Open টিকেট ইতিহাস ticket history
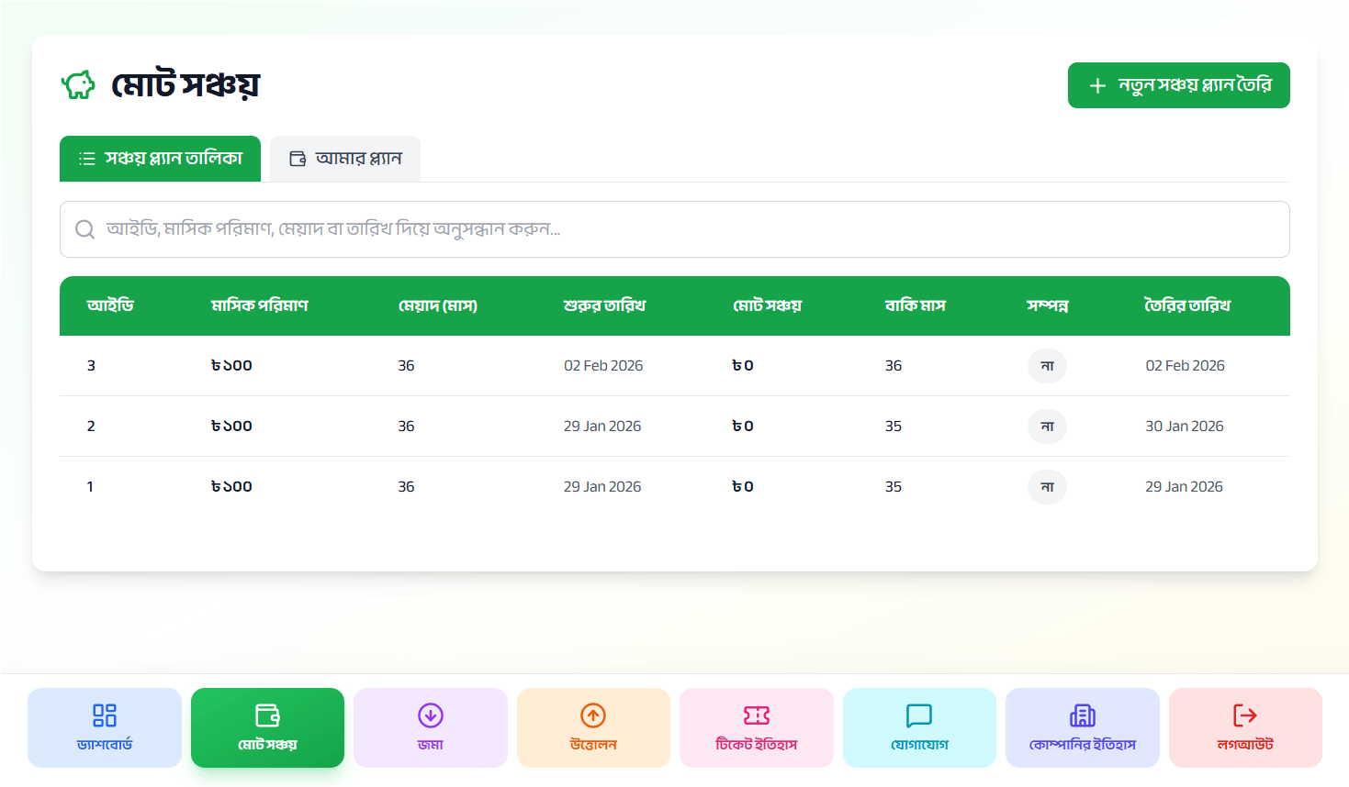 click(x=756, y=727)
